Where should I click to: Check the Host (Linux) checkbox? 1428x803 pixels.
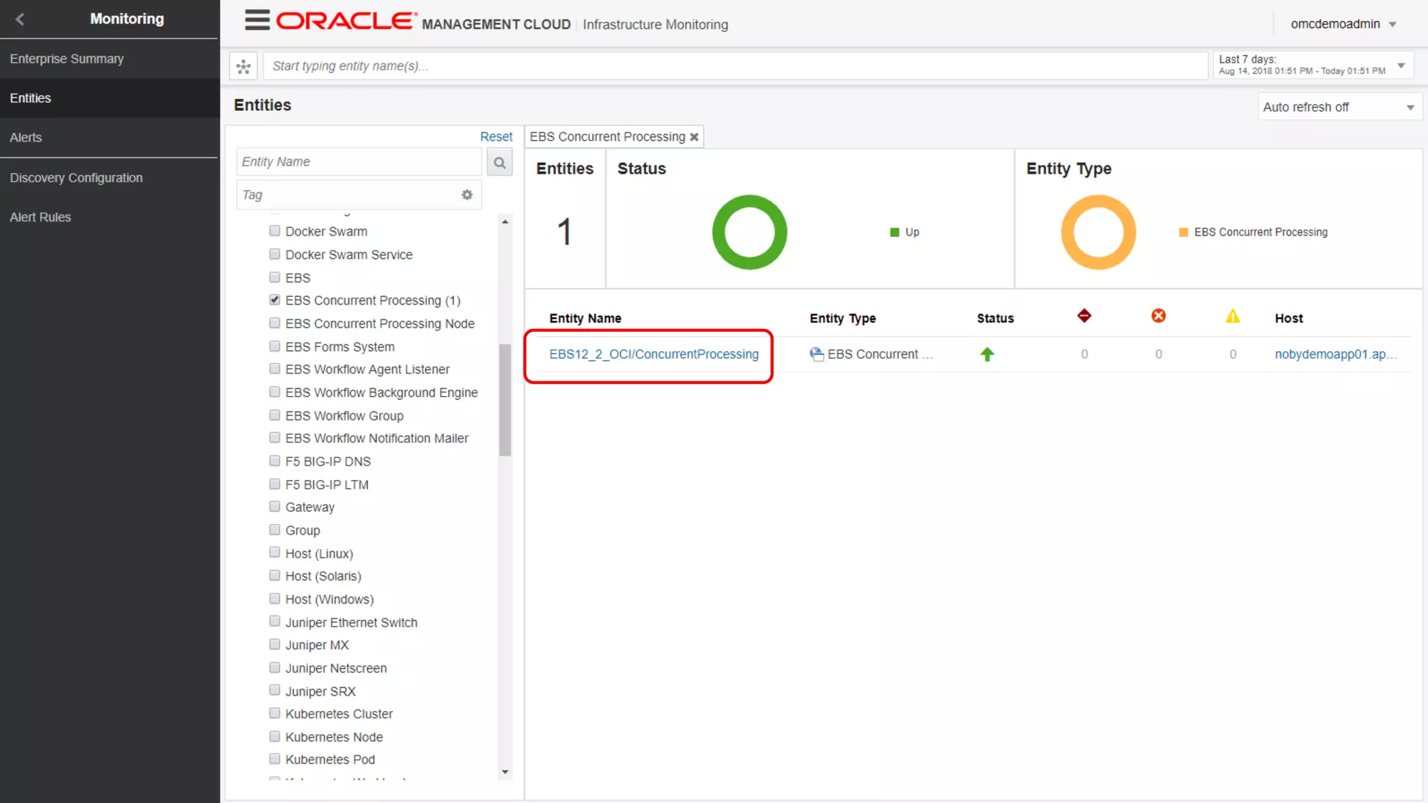(x=275, y=553)
